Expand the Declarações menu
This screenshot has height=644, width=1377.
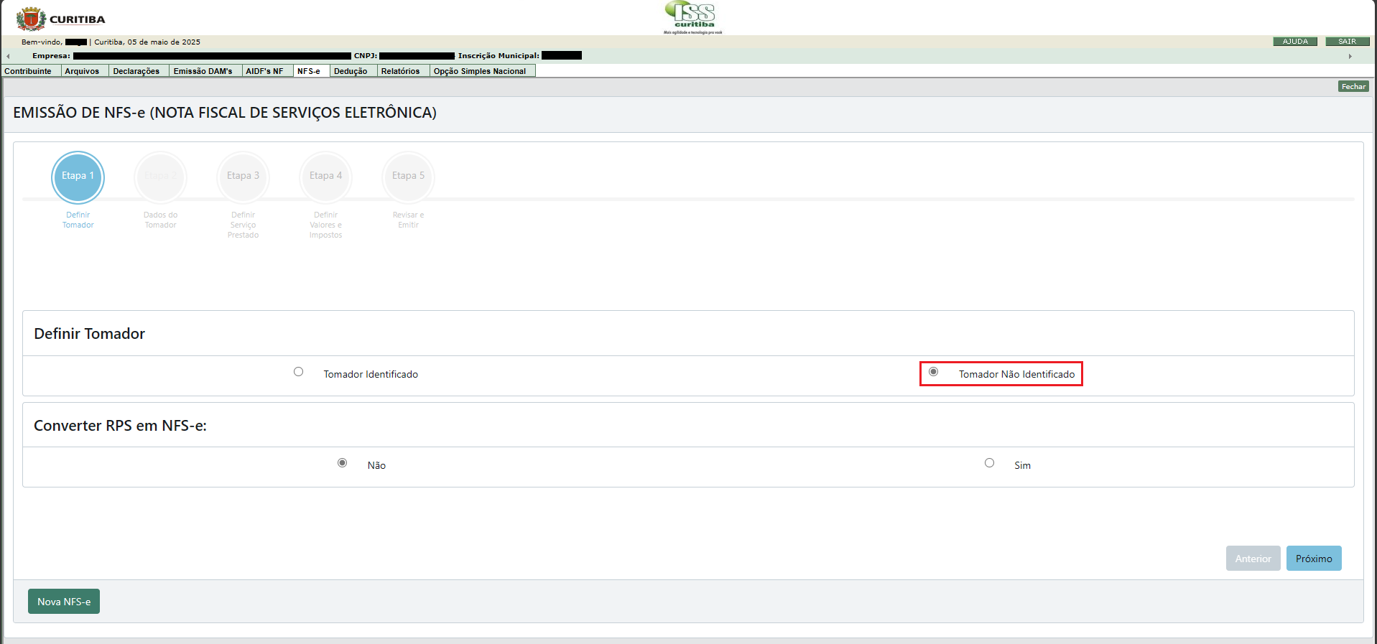[136, 71]
